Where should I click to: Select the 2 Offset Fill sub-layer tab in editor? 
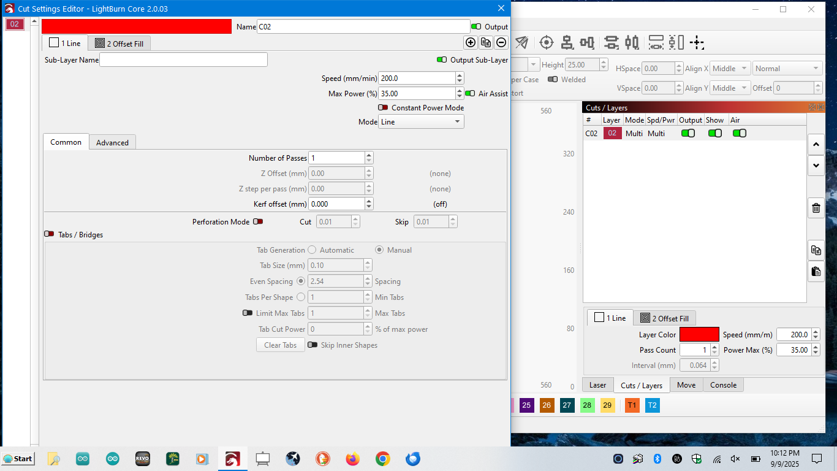coord(119,44)
